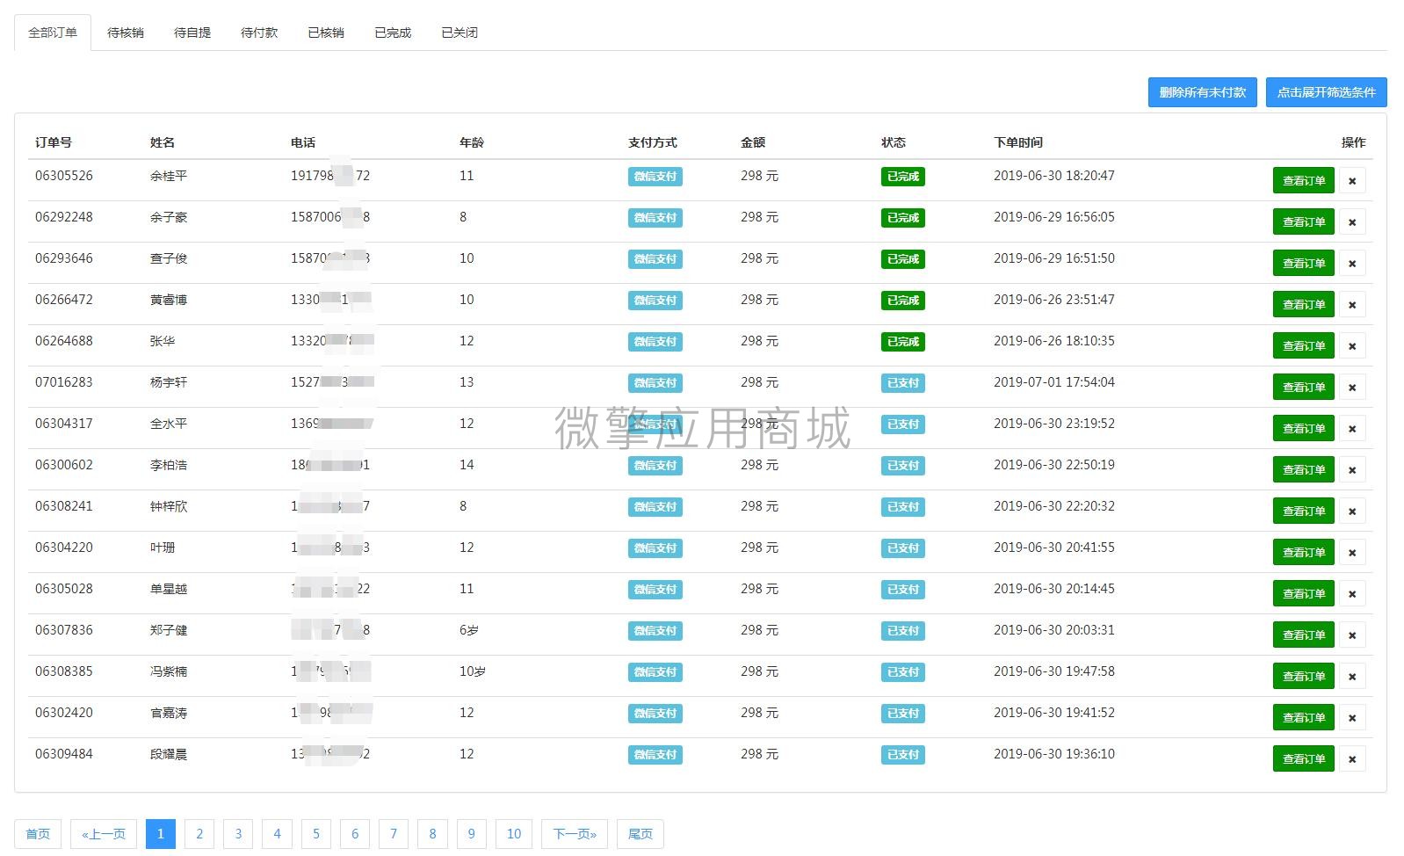The height and width of the screenshot is (856, 1404).
Task: Open the 已关闭 tab
Action: pyautogui.click(x=460, y=33)
